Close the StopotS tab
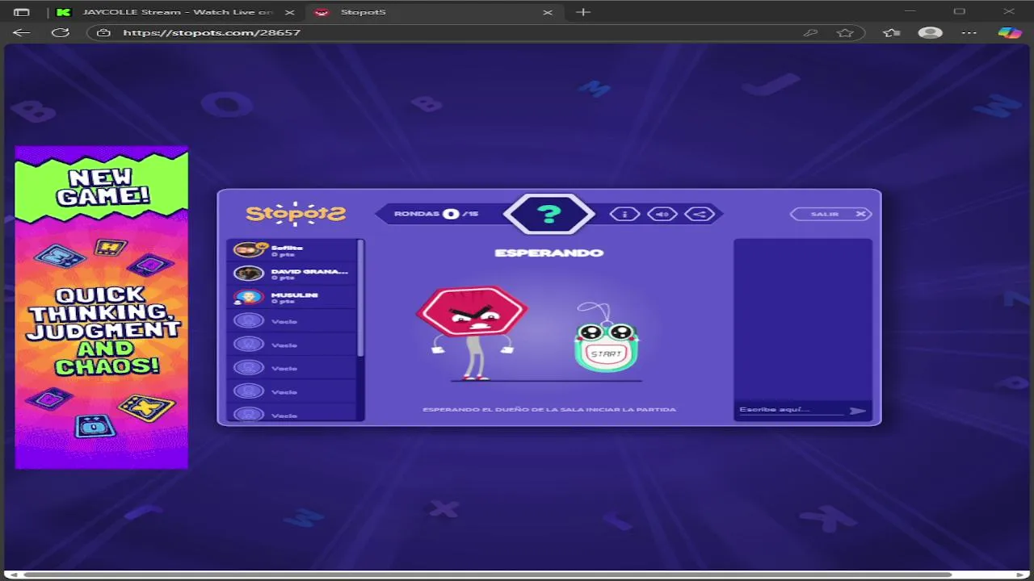 (548, 12)
